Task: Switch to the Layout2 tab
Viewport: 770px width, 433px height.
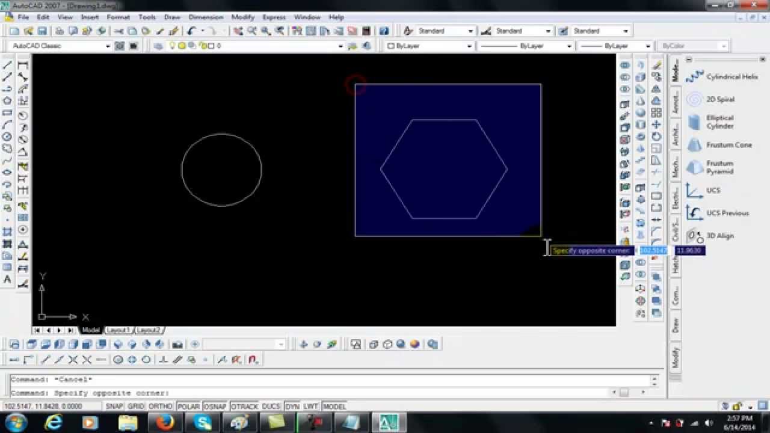Action: pos(149,330)
